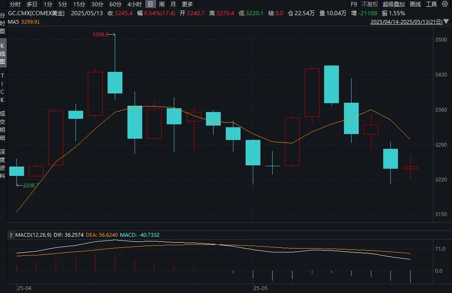Switch to the 日 daily period tab
Viewport: 452px width, 293px height.
150,4
